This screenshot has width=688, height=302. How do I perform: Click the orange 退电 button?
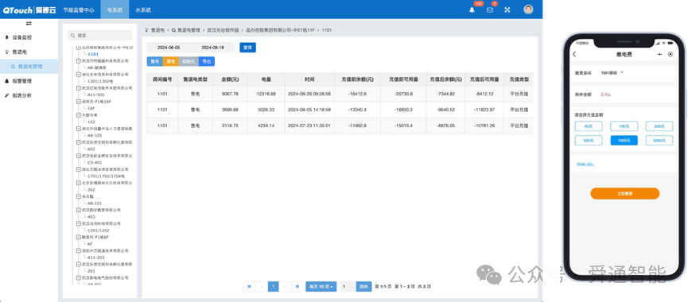[170, 61]
